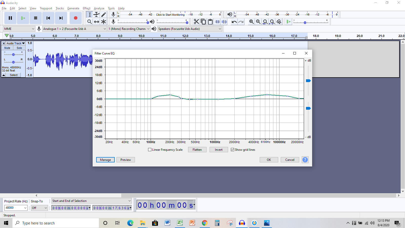Select the Envelope tool
The width and height of the screenshot is (405, 228).
coord(96,15)
